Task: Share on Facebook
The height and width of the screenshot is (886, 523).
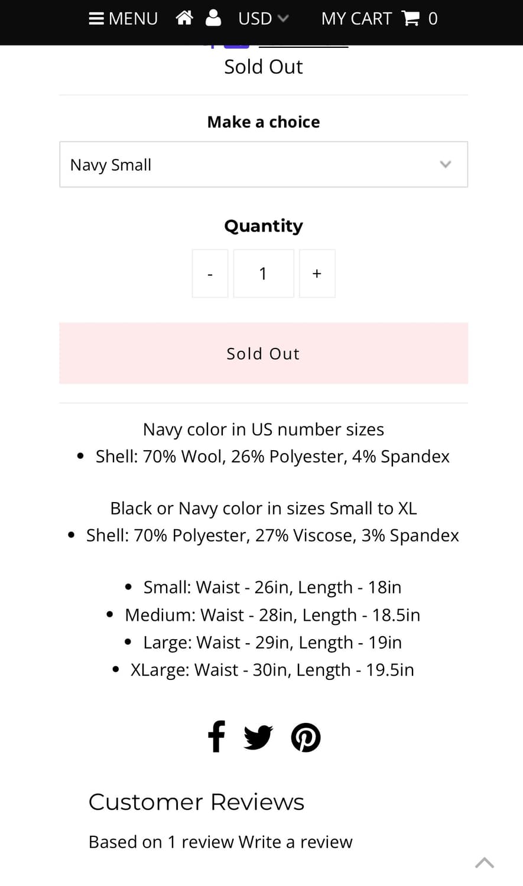Action: pyautogui.click(x=216, y=737)
